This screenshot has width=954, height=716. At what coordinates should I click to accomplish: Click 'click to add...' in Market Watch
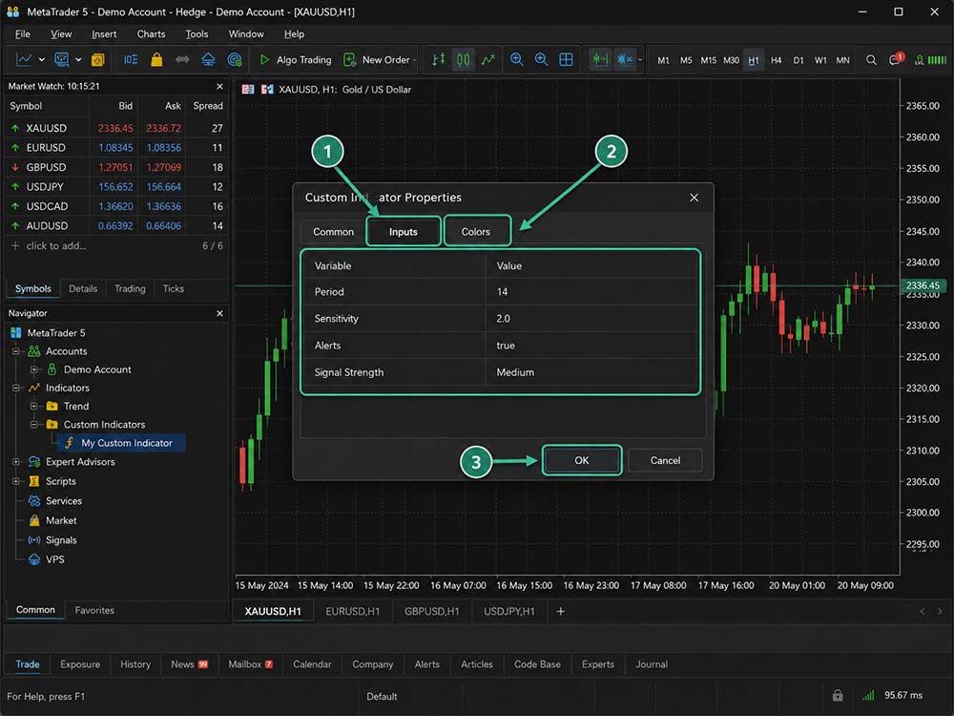(x=56, y=246)
